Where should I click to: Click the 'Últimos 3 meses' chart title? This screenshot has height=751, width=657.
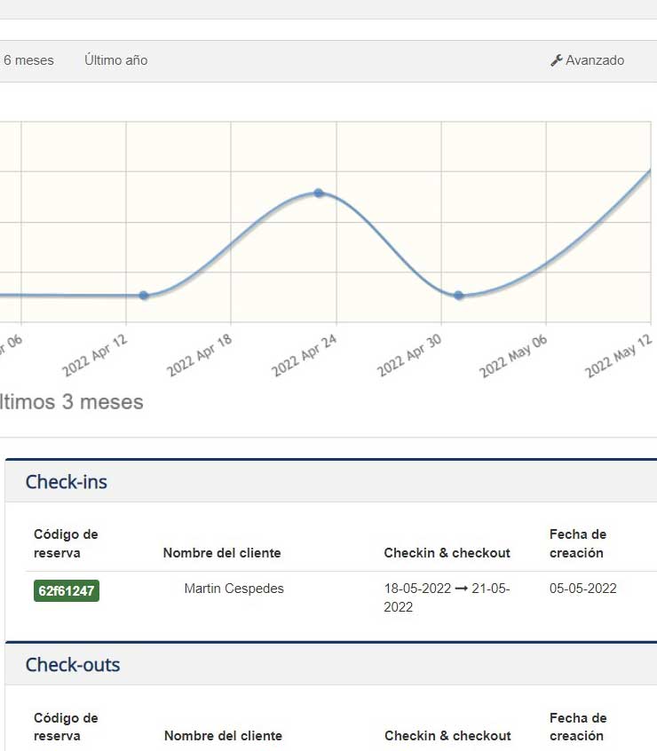pos(71,402)
